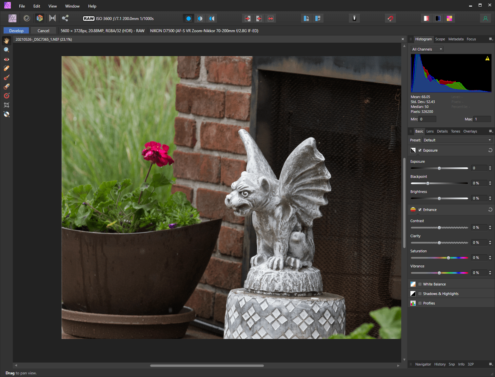
Task: Select the Overlay Erase tool
Action: click(7, 87)
